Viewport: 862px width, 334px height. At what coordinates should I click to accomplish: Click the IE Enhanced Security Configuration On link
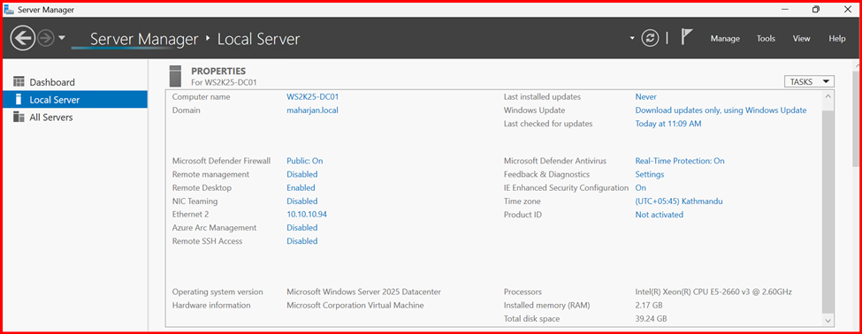pos(640,187)
